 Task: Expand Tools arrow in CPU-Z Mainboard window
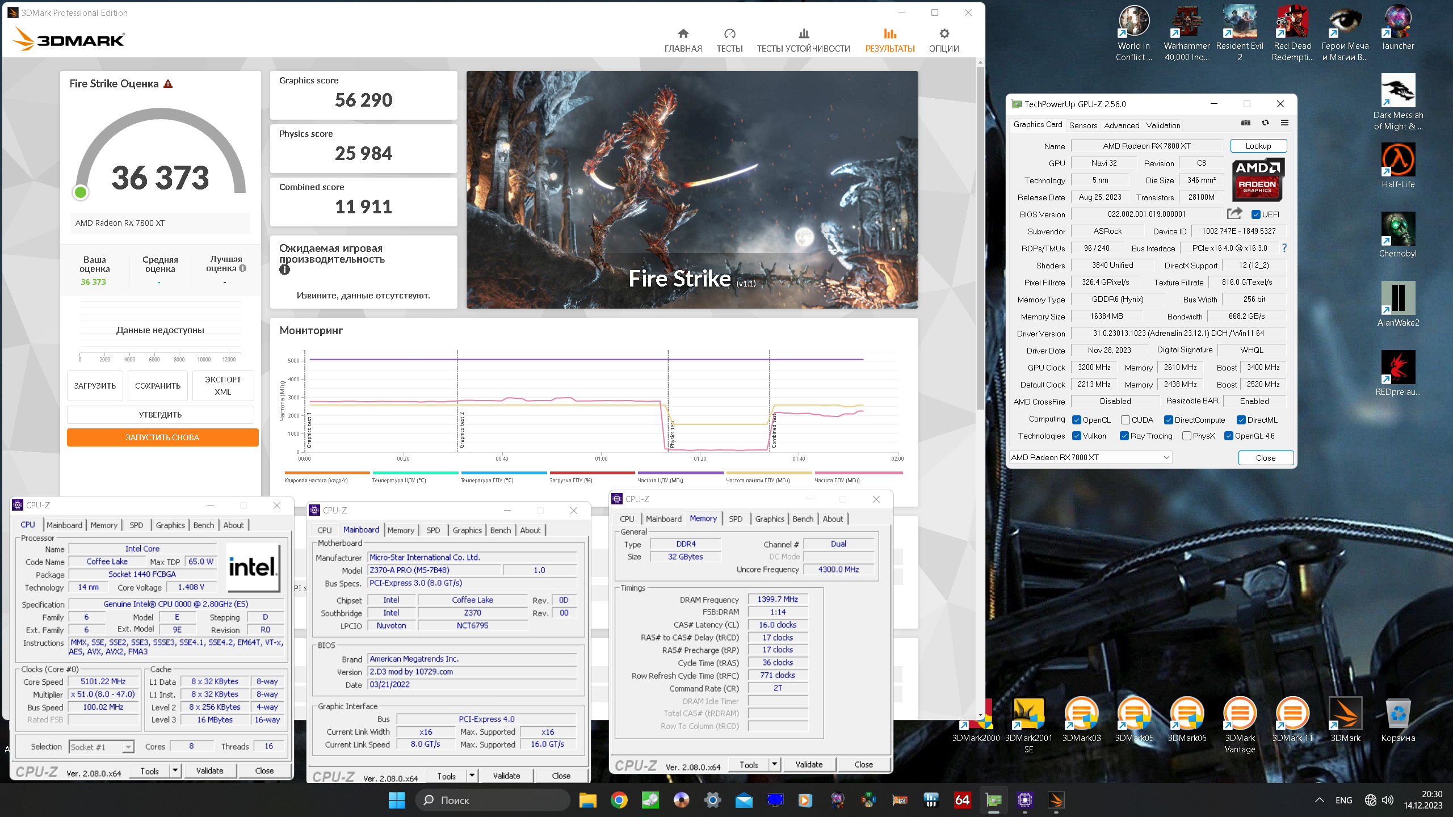click(472, 776)
